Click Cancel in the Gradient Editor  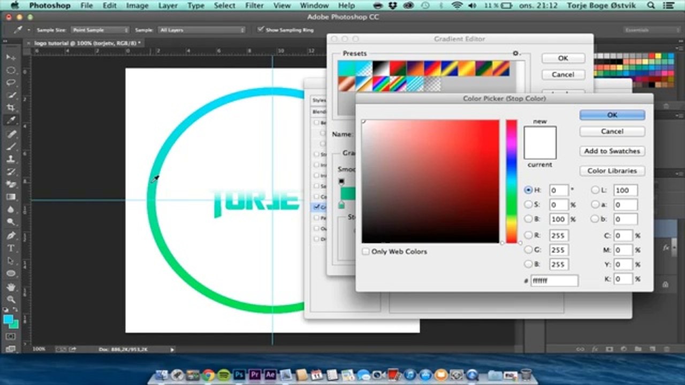[x=563, y=74]
